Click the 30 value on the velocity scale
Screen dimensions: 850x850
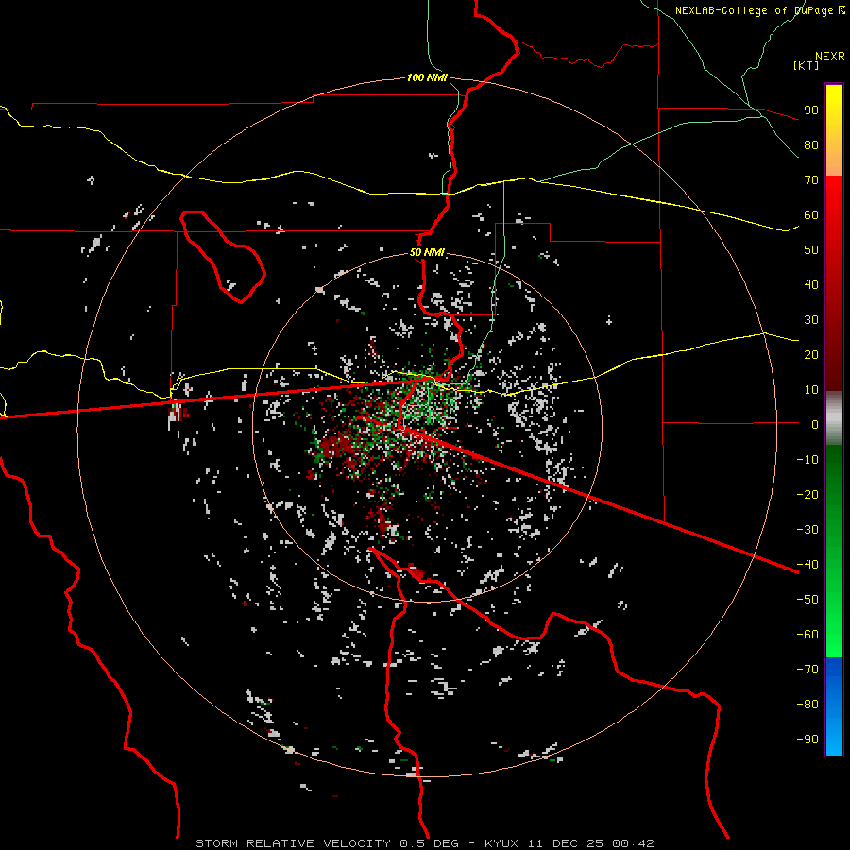point(811,320)
